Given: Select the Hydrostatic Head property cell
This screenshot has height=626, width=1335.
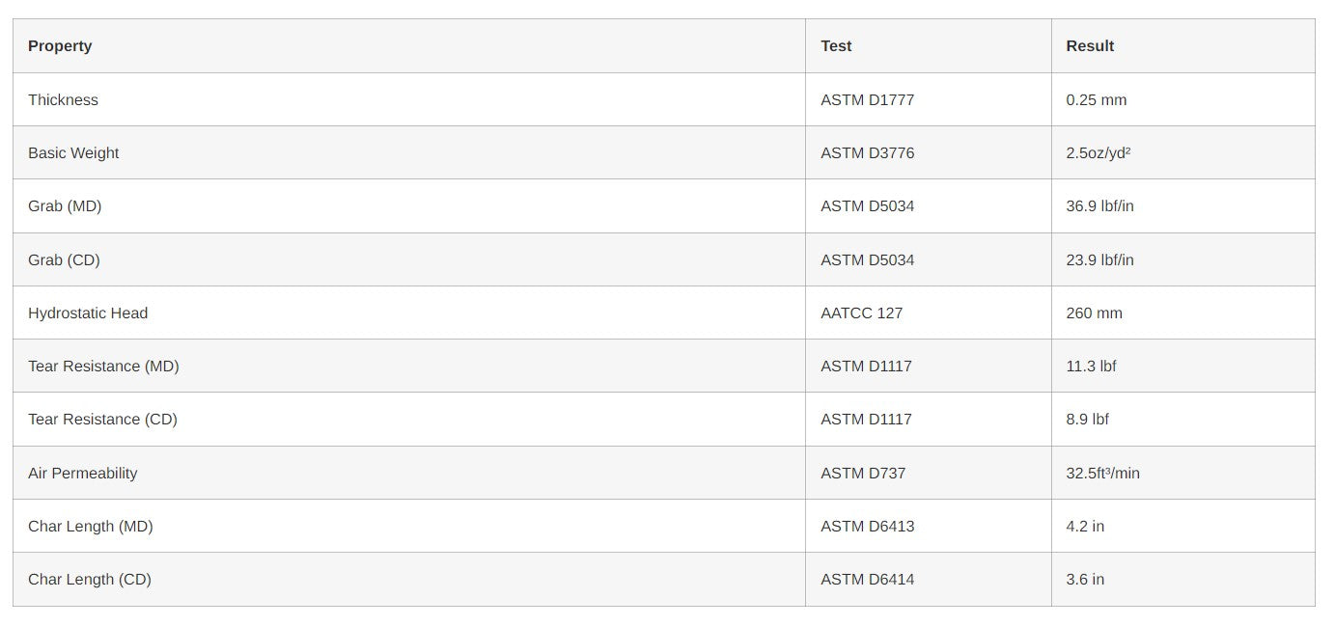Looking at the screenshot, I should click(88, 313).
